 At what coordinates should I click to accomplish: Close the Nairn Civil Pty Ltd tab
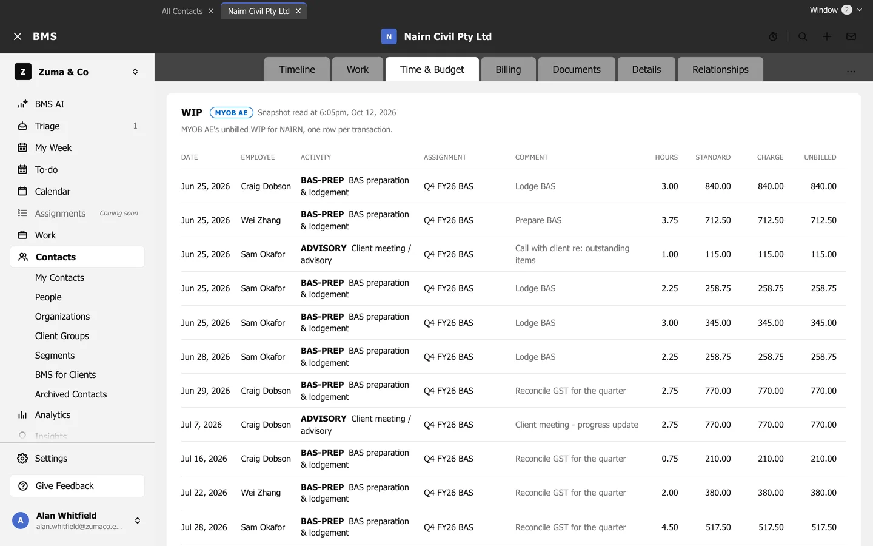pos(298,11)
